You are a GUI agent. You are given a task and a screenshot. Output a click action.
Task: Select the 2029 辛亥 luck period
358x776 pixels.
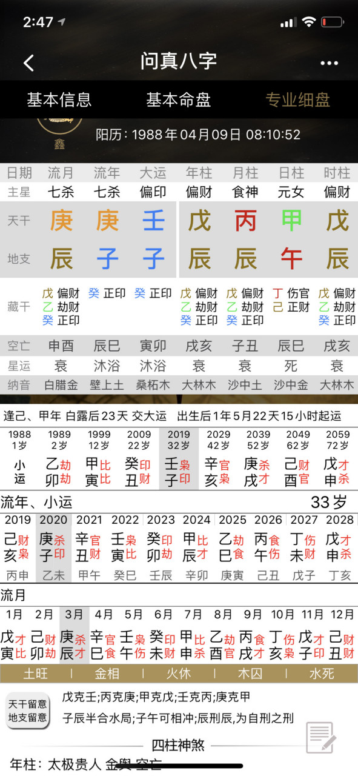[219, 460]
